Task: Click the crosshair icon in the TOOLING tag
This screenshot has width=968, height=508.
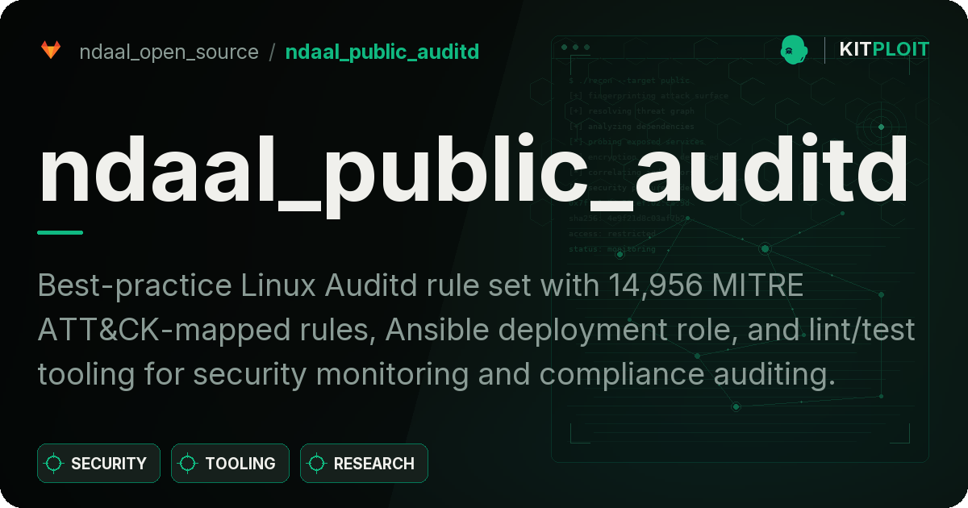Action: click(188, 464)
